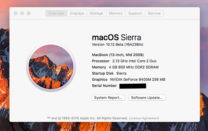Viewport: 208px width, 131px height.
Task: Click 2.13 GHz Intel Core 2 Duo
Action: coord(134,61)
